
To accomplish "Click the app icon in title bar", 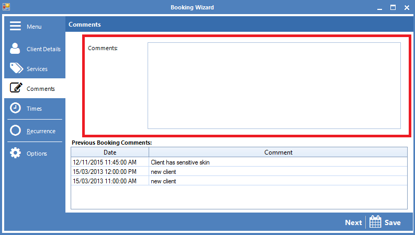I will [6, 7].
